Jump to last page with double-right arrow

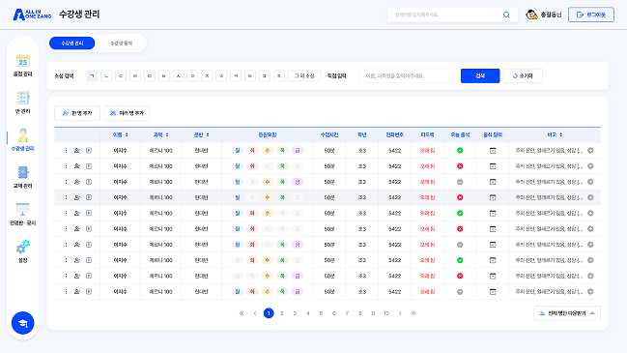[413, 313]
